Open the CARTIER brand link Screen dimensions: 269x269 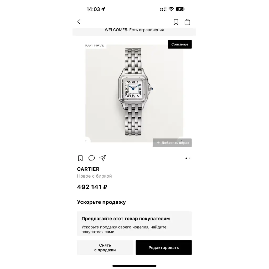coord(88,169)
